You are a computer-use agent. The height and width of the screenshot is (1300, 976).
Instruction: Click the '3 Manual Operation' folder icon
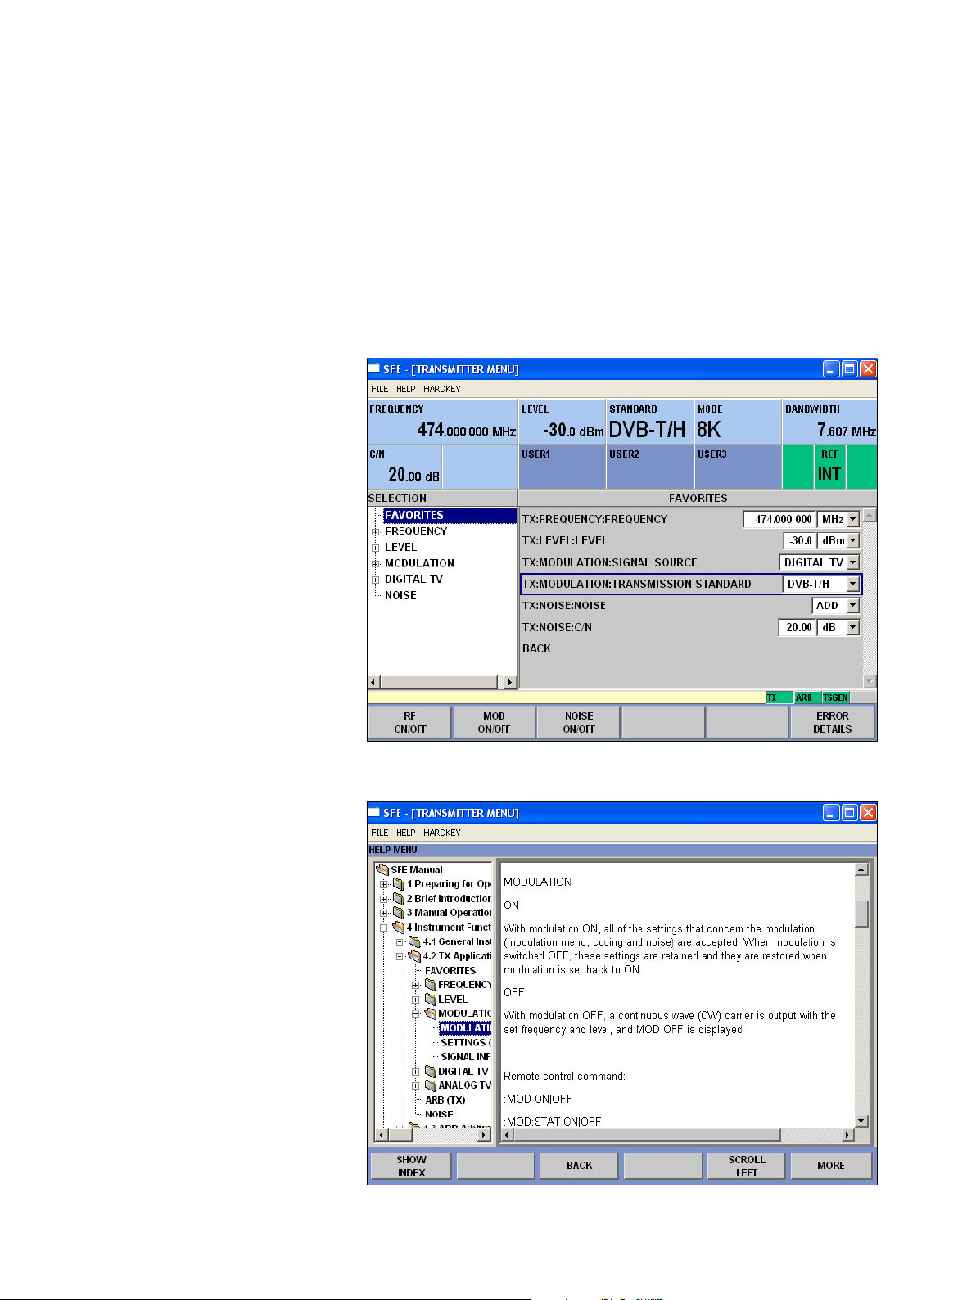399,913
